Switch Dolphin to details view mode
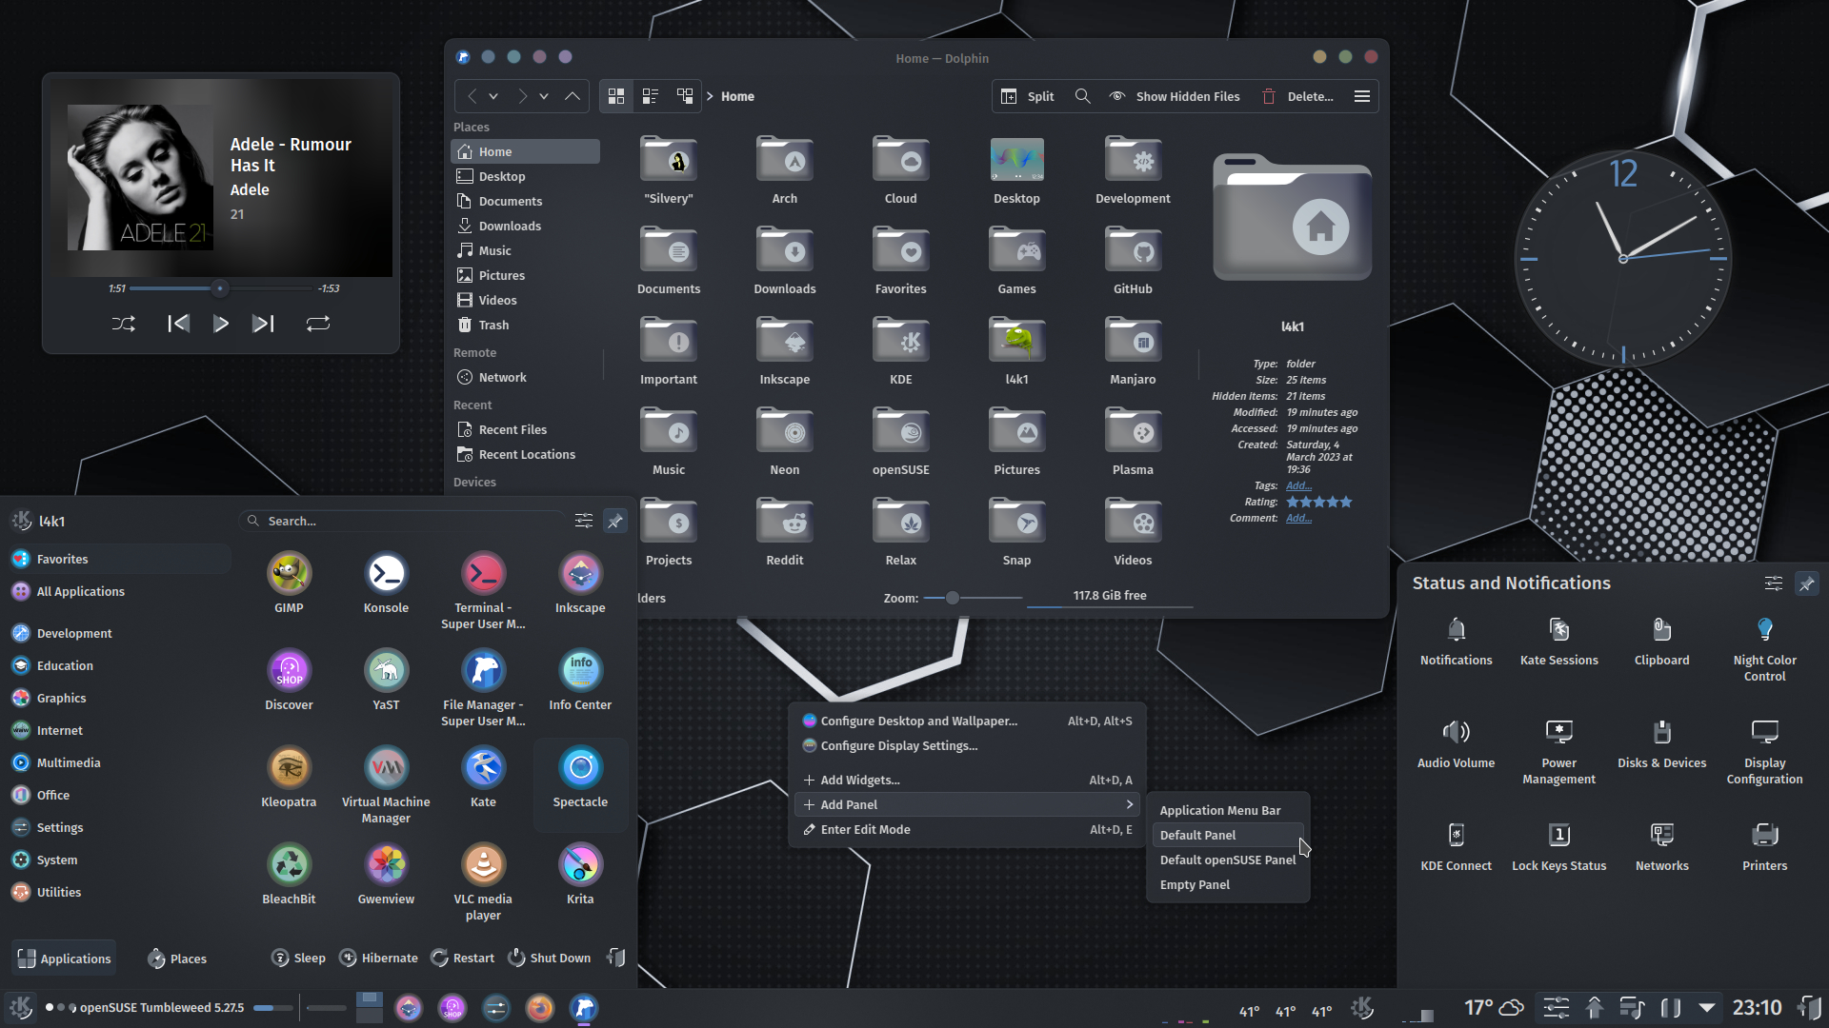1829x1028 pixels. pyautogui.click(x=685, y=96)
